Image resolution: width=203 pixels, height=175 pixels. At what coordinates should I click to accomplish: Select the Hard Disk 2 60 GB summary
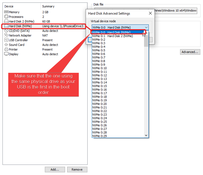coord(46,21)
